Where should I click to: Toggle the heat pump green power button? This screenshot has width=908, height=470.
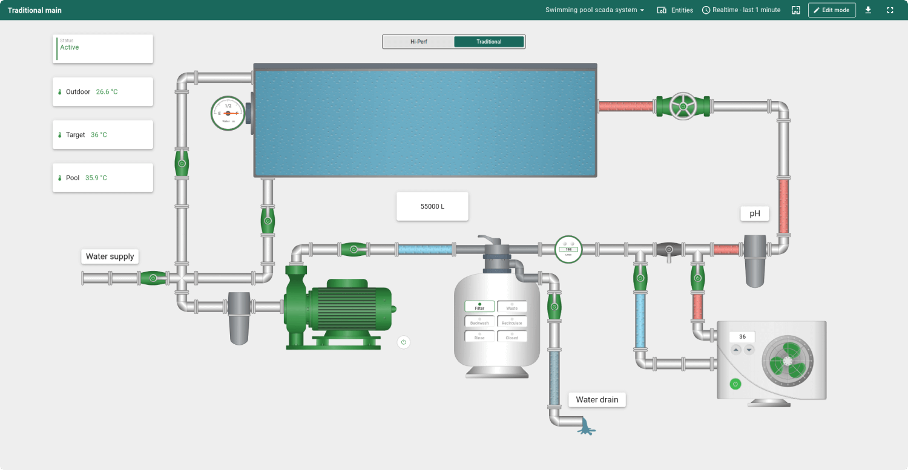(x=735, y=384)
